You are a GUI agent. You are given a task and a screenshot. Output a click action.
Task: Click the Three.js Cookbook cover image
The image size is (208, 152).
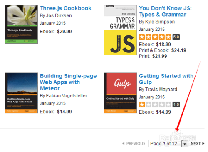[21, 25]
